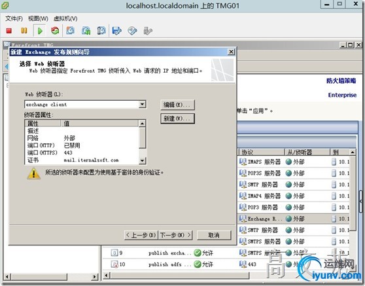The height and width of the screenshot is (286, 365).
Task: Click the floppy connect toolbar icon
Action: (117, 31)
